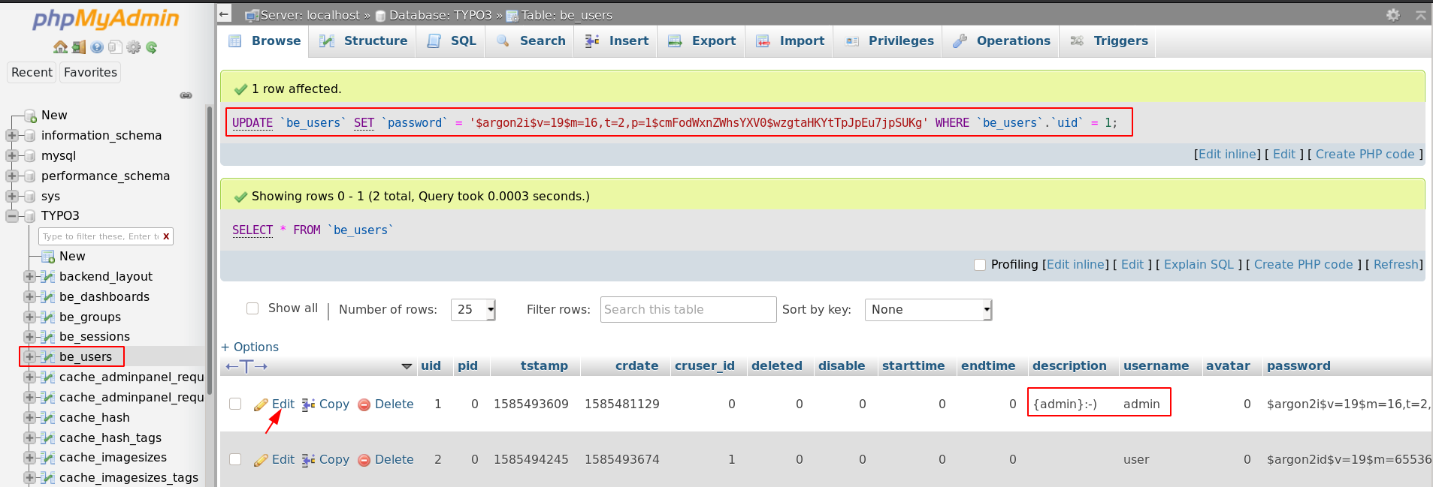The height and width of the screenshot is (487, 1433).
Task: Click the new-table icon under TYPO3
Action: tap(48, 257)
